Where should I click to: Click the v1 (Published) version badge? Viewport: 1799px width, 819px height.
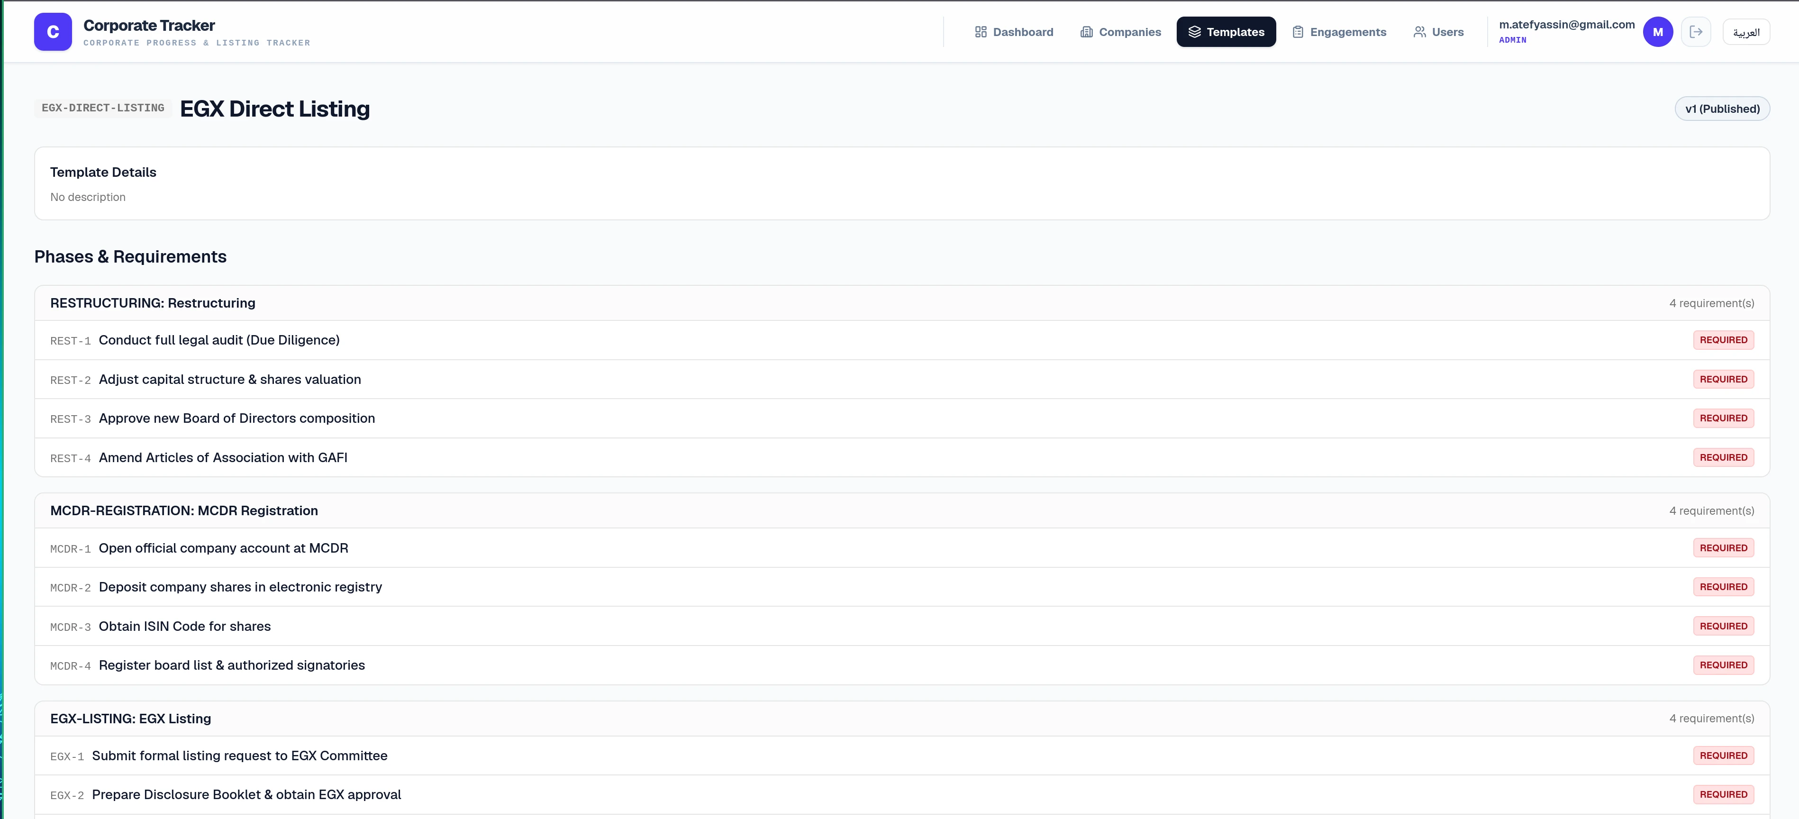[x=1721, y=109]
